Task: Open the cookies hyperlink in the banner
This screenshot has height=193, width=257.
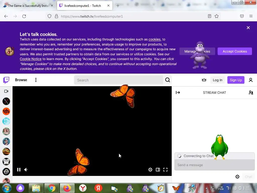Action: pyautogui.click(x=154, y=39)
